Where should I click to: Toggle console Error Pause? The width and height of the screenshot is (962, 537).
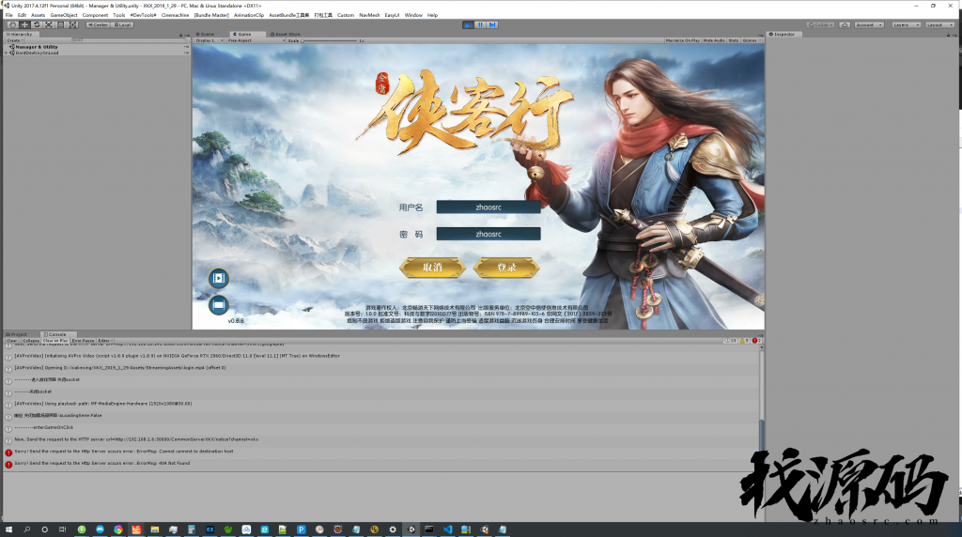tap(83, 340)
